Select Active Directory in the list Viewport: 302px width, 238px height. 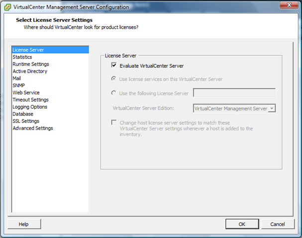(30, 71)
